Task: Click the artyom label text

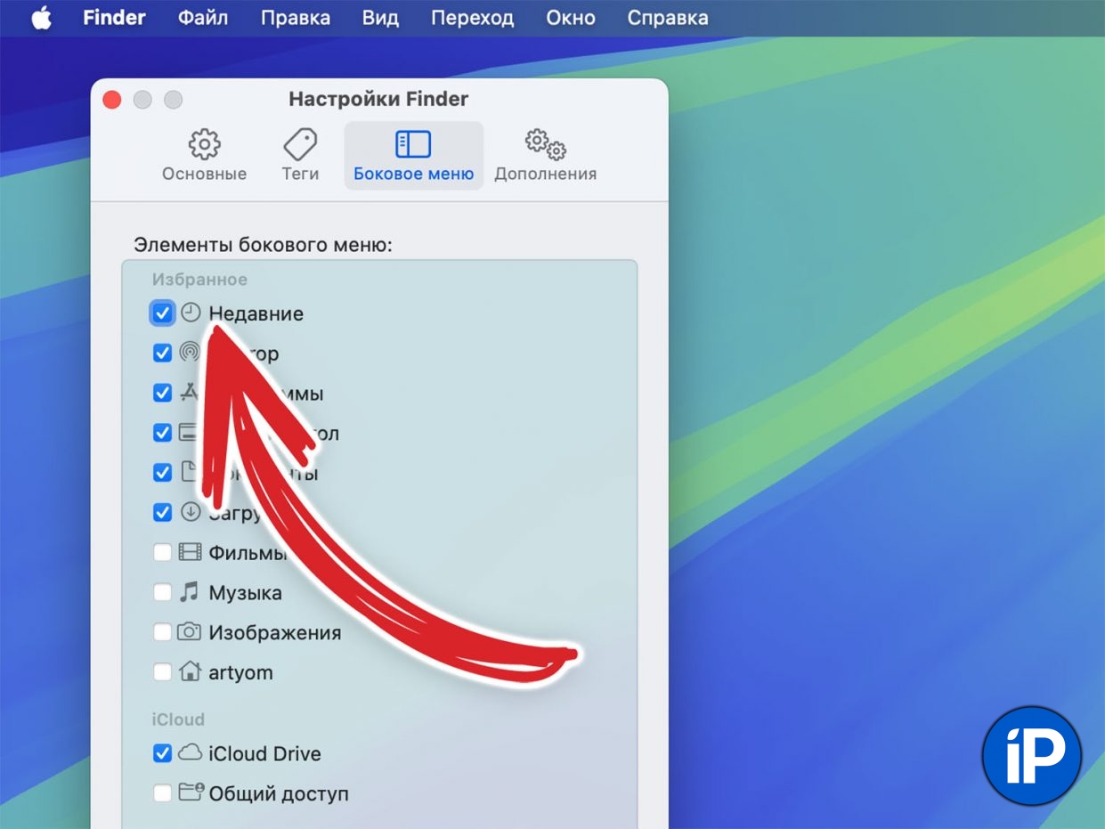Action: pyautogui.click(x=240, y=673)
